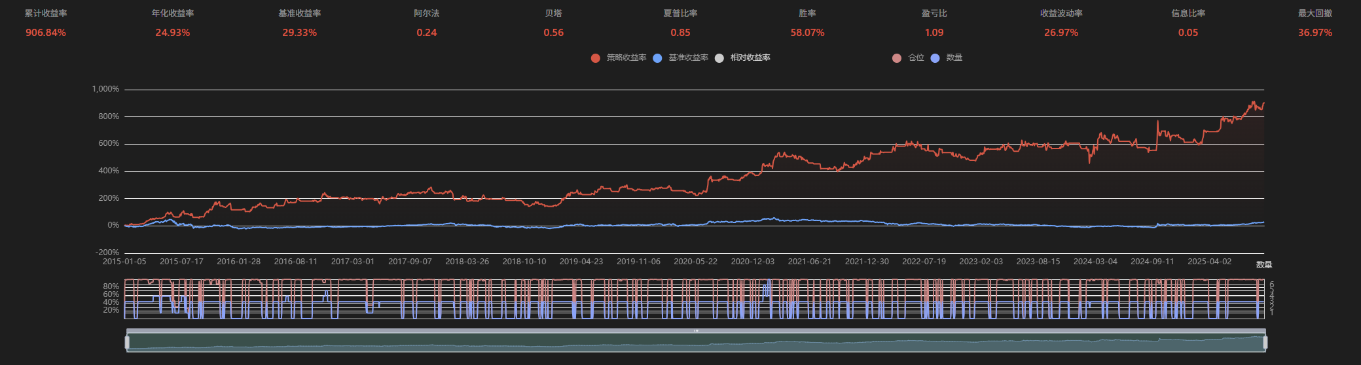The height and width of the screenshot is (365, 1361).
Task: Click the 最大回撤 value 36.97%
Action: click(x=1315, y=33)
